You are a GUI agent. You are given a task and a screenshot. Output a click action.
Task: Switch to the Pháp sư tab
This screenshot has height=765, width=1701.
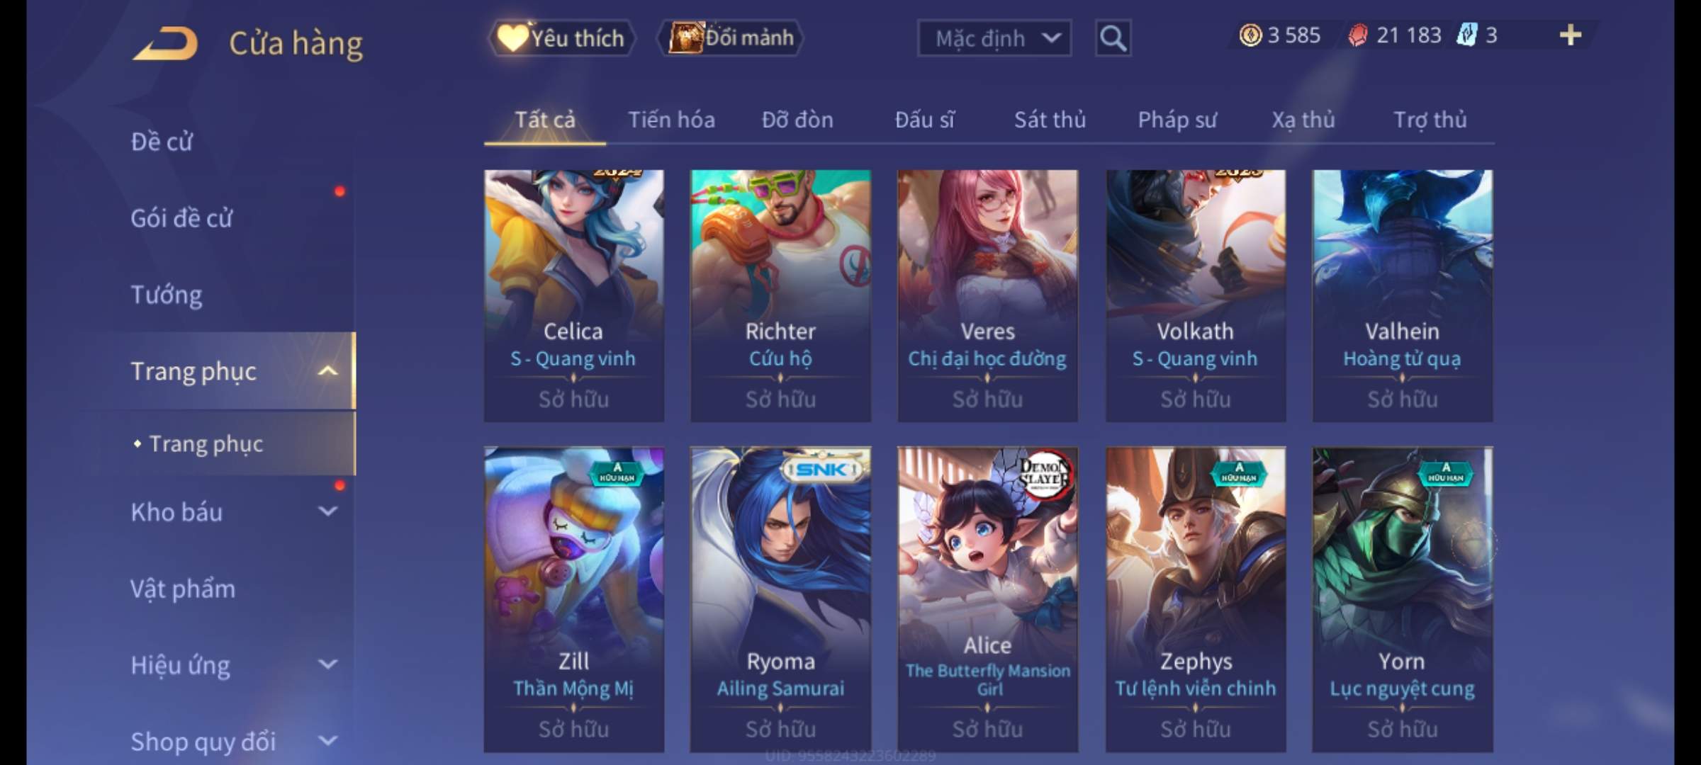pyautogui.click(x=1177, y=120)
